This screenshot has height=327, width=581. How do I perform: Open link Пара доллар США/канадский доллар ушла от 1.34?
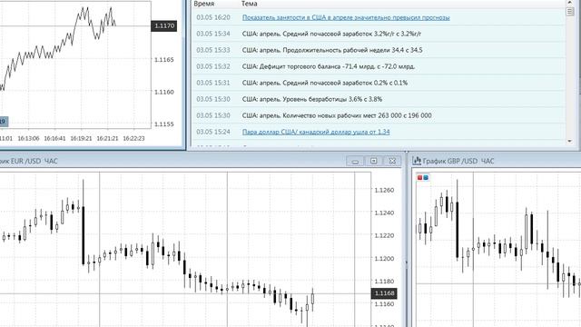[316, 132]
